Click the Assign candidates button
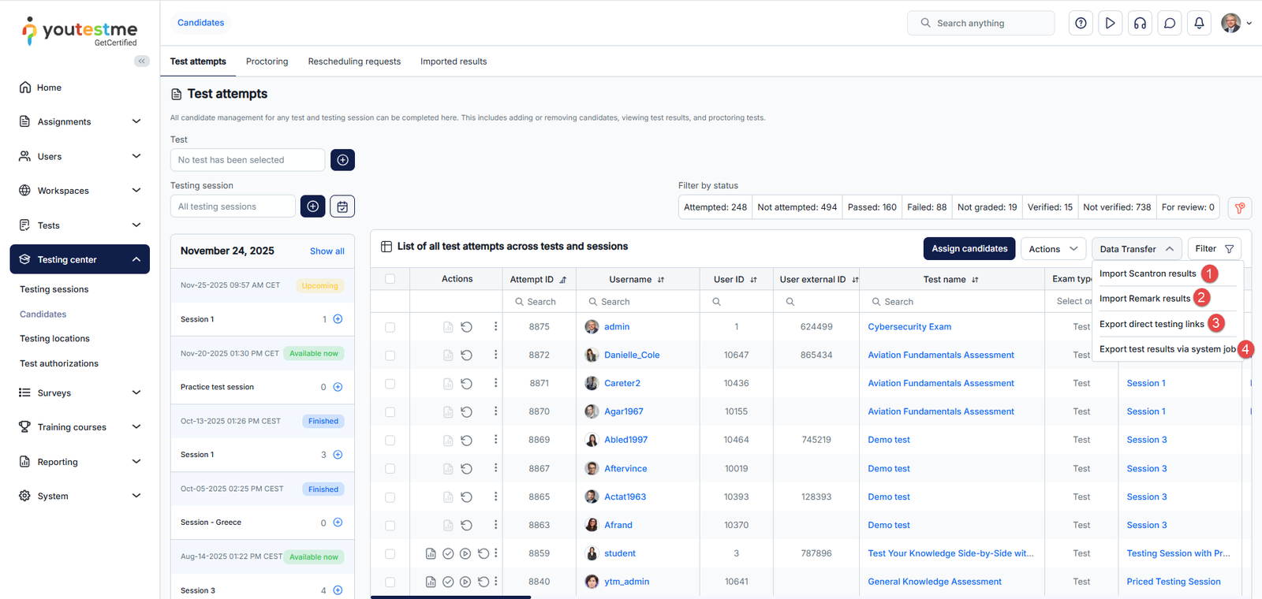The height and width of the screenshot is (599, 1262). click(969, 249)
